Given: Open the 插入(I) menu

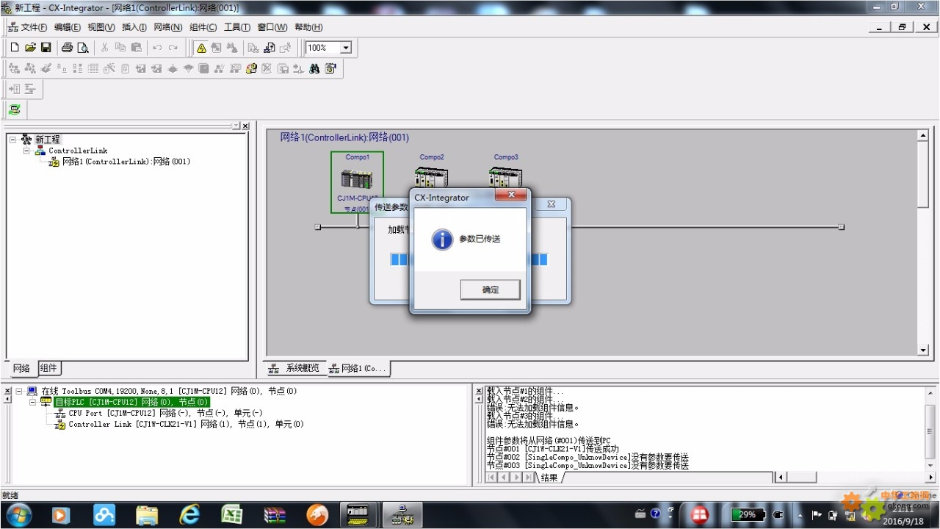Looking at the screenshot, I should 134,27.
